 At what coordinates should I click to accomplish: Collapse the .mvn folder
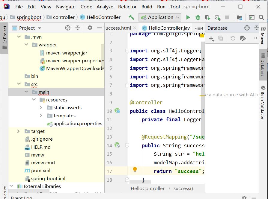[19, 37]
